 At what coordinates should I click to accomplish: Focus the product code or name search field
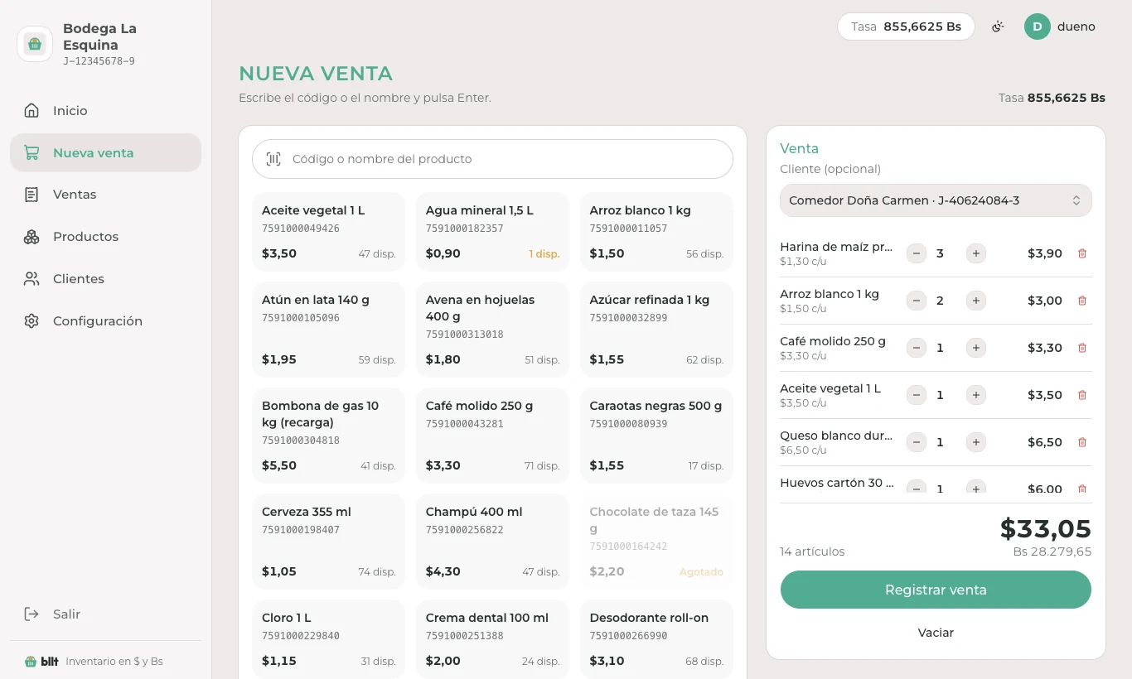(x=492, y=159)
